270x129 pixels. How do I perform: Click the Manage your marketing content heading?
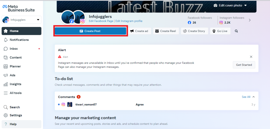tap(85, 118)
